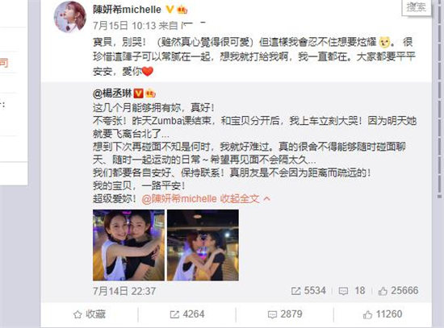Click the 陳妍希michelle username at top
This screenshot has width=444, height=328.
(127, 10)
